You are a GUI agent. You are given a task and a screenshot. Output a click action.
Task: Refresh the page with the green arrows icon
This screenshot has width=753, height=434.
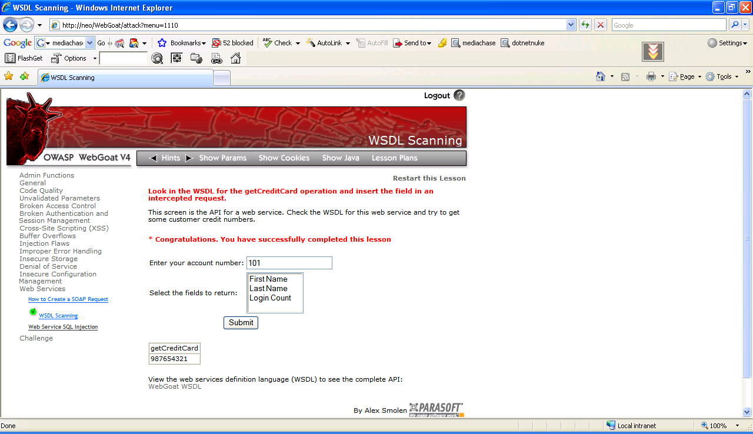585,25
